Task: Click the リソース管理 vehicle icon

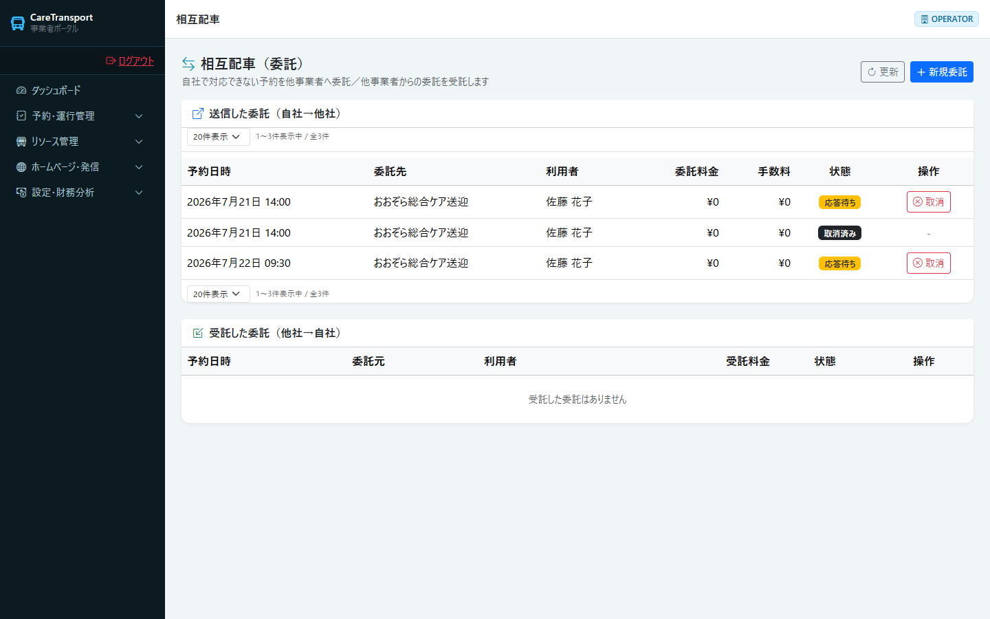Action: [x=21, y=141]
